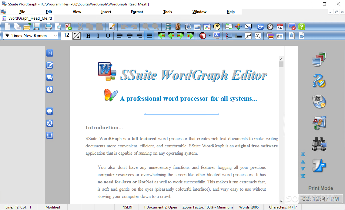Screen dimensions: 345x210
Task: Click the red paragraph mark stop-sign icon
Action: [203, 36]
